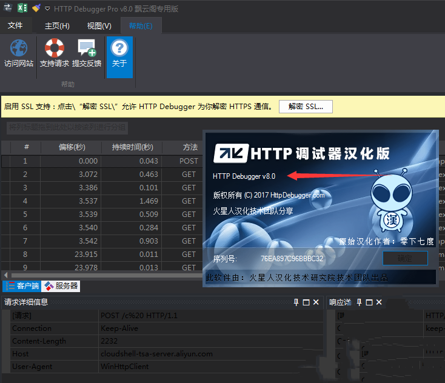Close the response details panel

pos(379,302)
